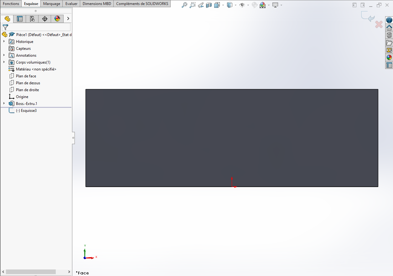
Task: Open the Display Style dropdown arrow
Action: point(235,5)
